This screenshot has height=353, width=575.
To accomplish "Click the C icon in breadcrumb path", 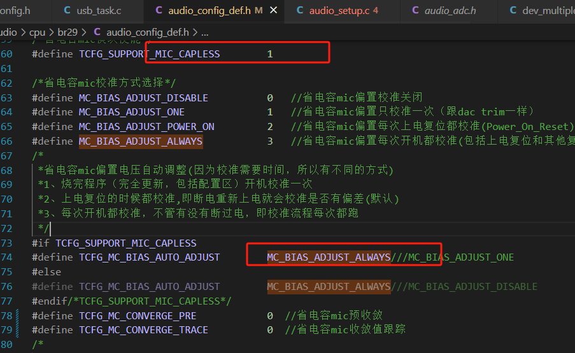I will pyautogui.click(x=97, y=32).
